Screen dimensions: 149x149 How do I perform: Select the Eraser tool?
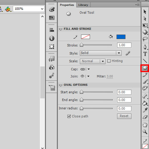tap(145, 117)
